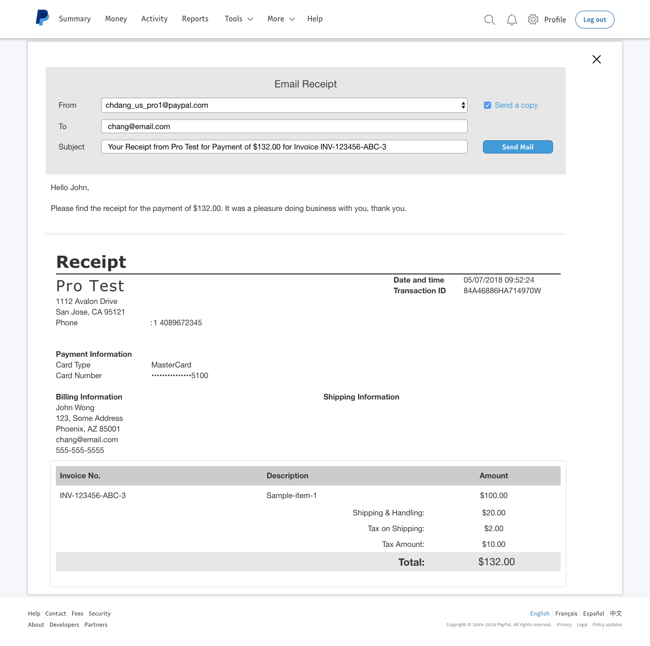Open the Reports menu item
The image size is (650, 646).
tap(195, 19)
